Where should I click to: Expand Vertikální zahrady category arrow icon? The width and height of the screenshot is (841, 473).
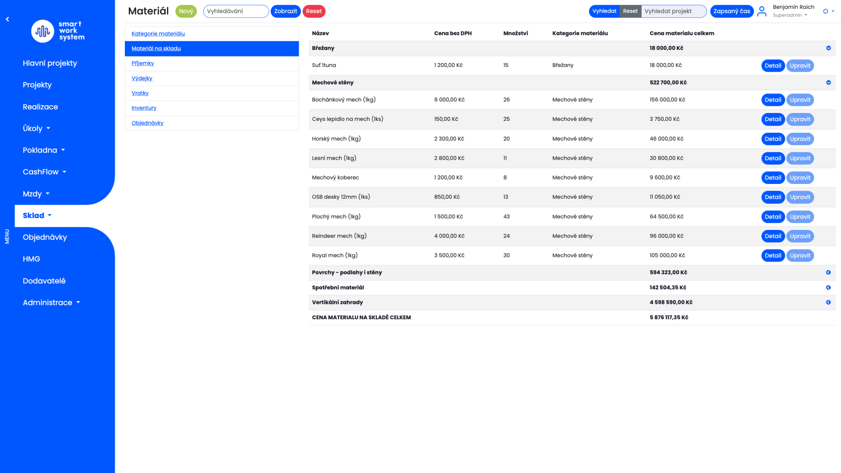pyautogui.click(x=828, y=303)
